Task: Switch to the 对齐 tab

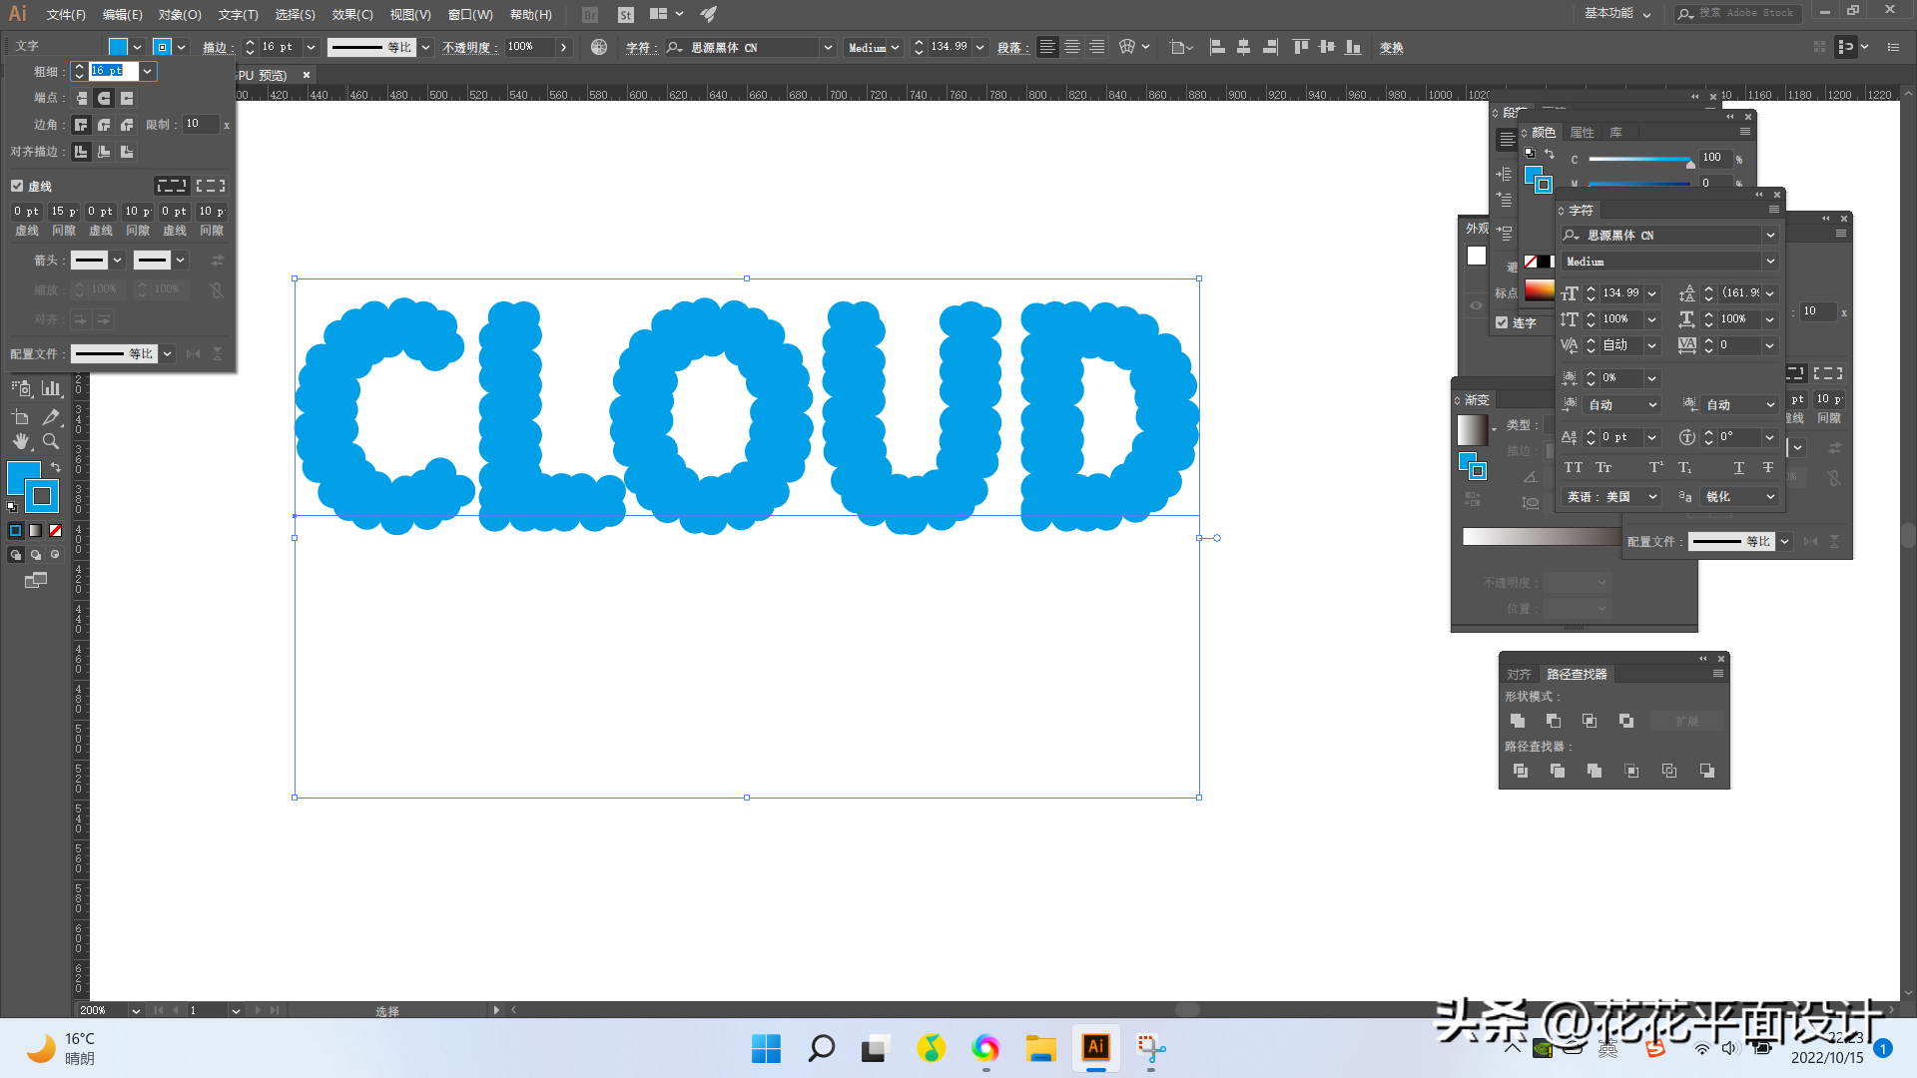Action: pos(1518,674)
